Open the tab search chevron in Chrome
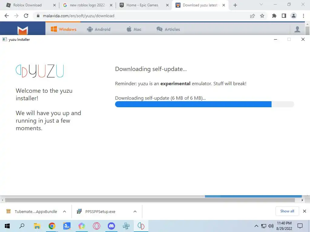This screenshot has width=310, height=232. tap(261, 4)
